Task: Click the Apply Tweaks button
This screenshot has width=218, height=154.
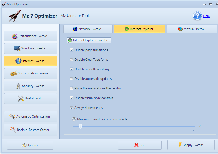Action: click(191, 145)
